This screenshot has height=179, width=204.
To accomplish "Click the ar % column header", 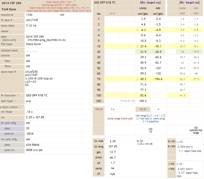I will 112,13.
